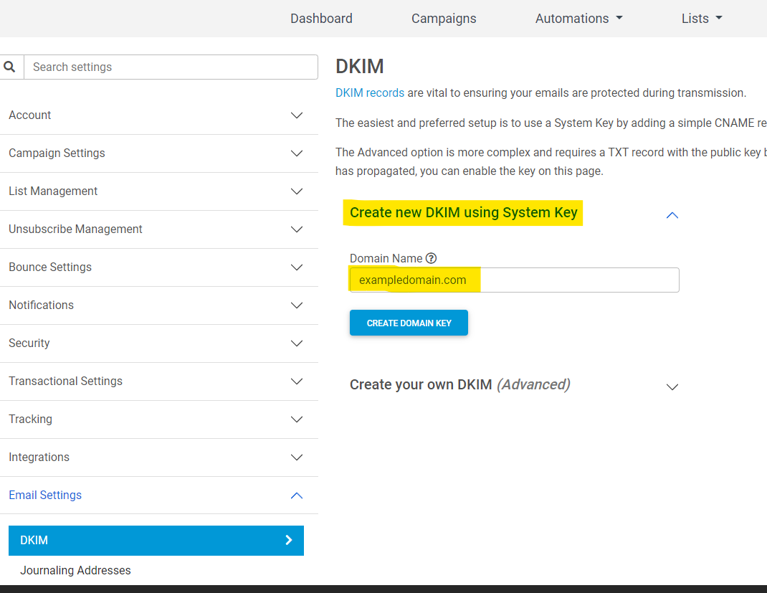Image resolution: width=767 pixels, height=593 pixels.
Task: Open the Lists dropdown menu
Action: 701,19
